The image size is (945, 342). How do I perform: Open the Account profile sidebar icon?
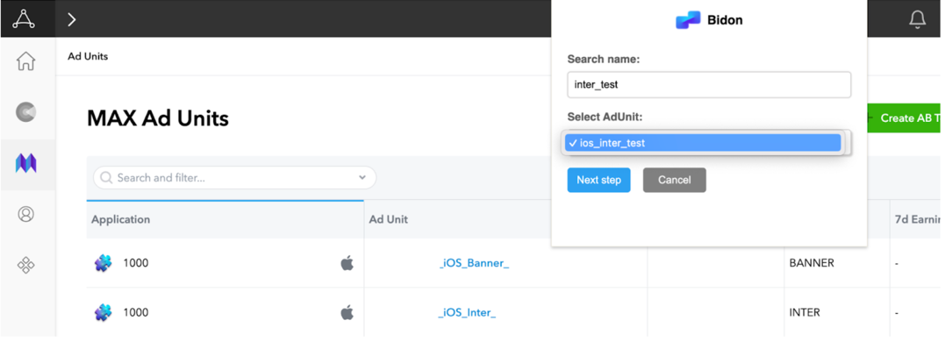coord(26,214)
